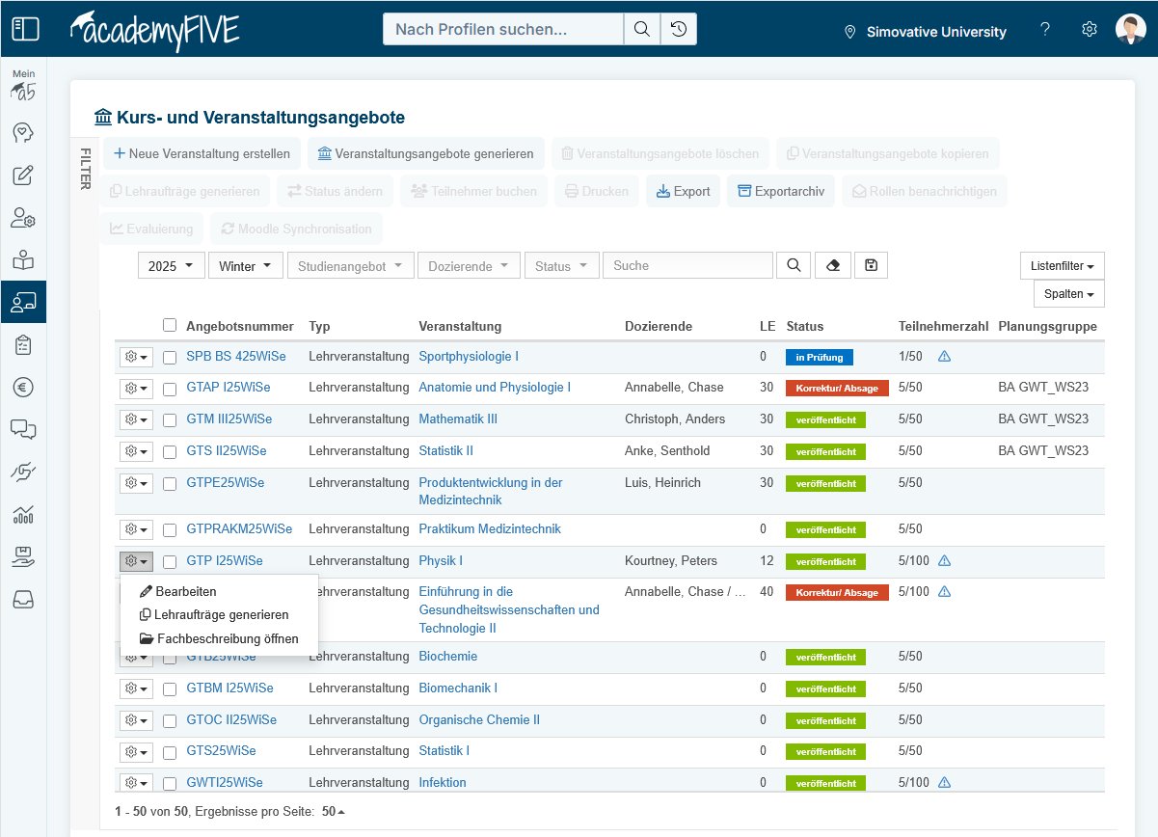Open the euro finance sidebar icon
Viewport: 1158px width, 837px height.
(23, 387)
